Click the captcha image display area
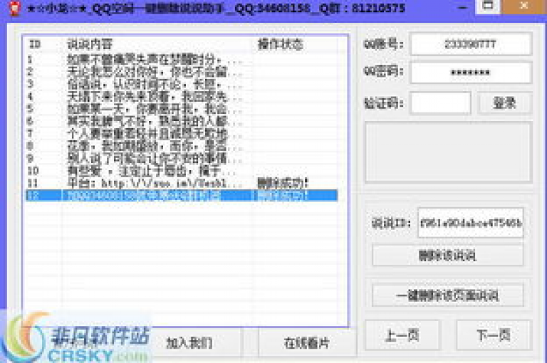 [448, 152]
